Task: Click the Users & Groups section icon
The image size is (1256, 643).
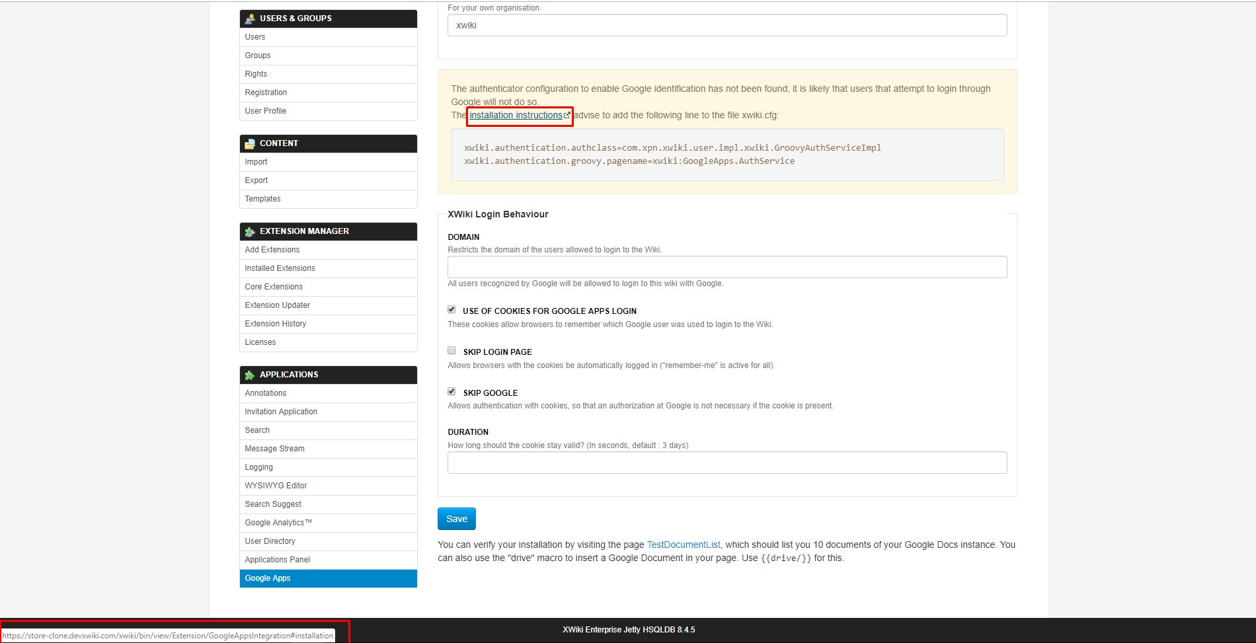Action: pos(250,19)
